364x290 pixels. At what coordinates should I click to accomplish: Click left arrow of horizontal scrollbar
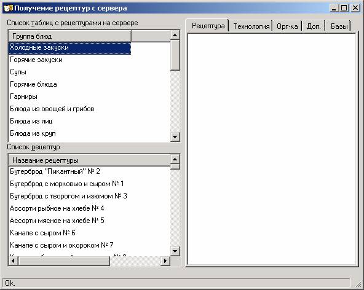[13, 261]
